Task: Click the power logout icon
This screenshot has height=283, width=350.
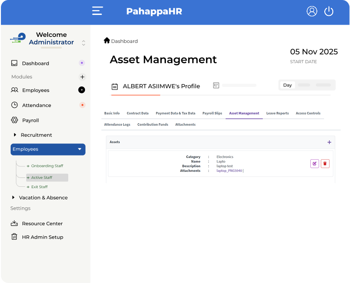Action: click(329, 11)
